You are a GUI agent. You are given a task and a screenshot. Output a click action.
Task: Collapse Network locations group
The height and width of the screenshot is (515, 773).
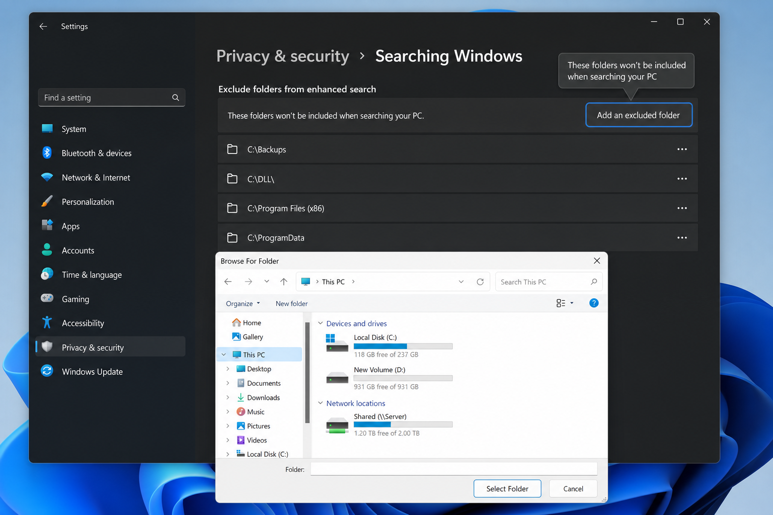click(x=321, y=403)
